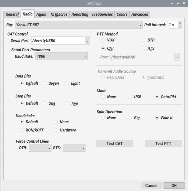Set Split Operation to Rig
Viewport: 188px width, 191px height.
coord(130,118)
